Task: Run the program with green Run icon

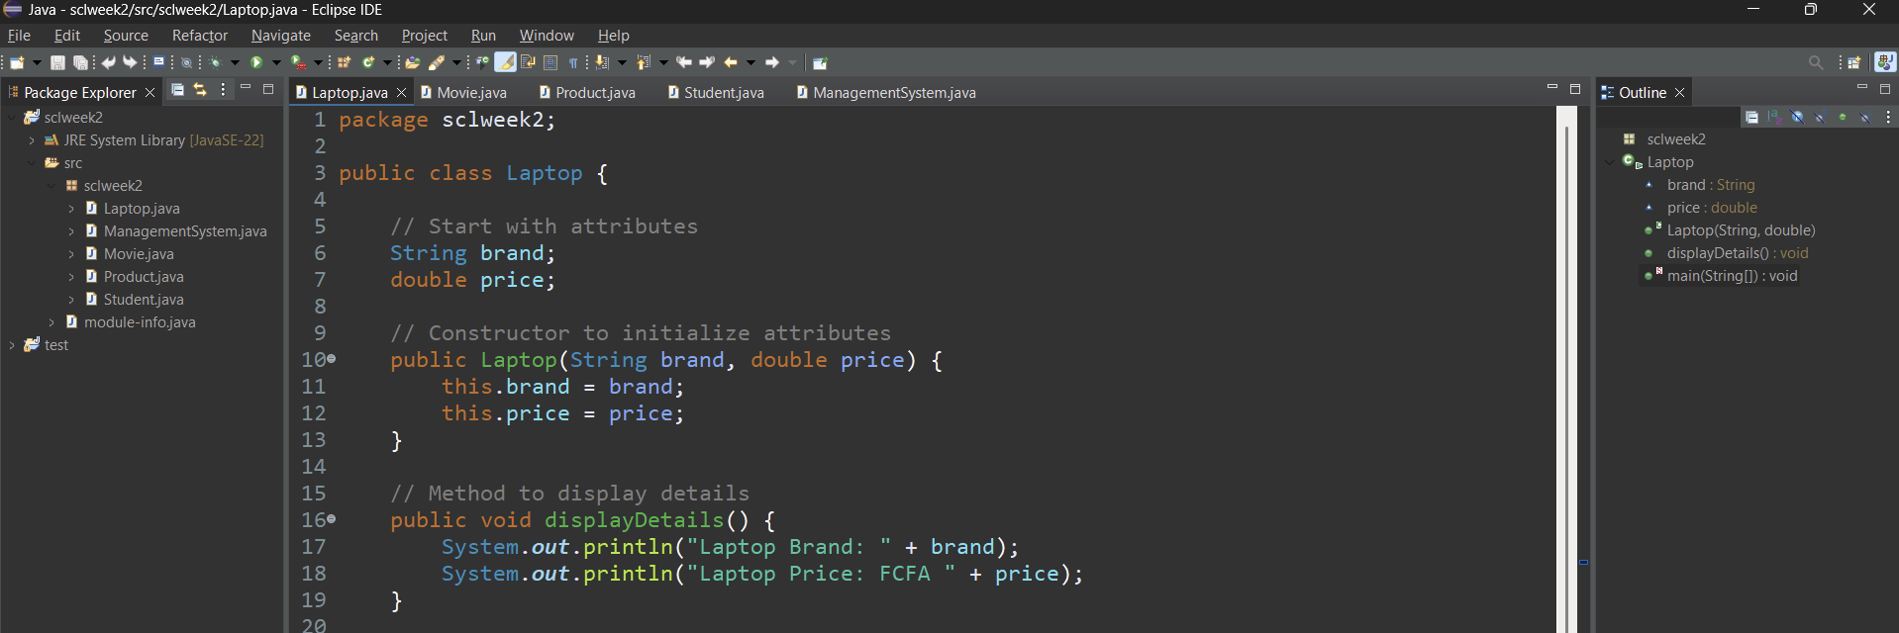Action: coord(256,62)
